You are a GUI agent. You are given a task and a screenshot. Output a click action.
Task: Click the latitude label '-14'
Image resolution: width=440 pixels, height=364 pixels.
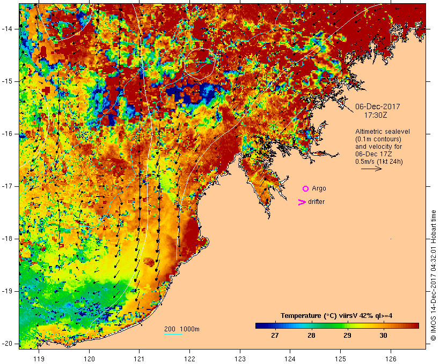(x=7, y=29)
